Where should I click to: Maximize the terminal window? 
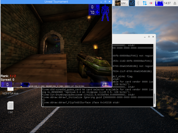(x=149, y=37)
